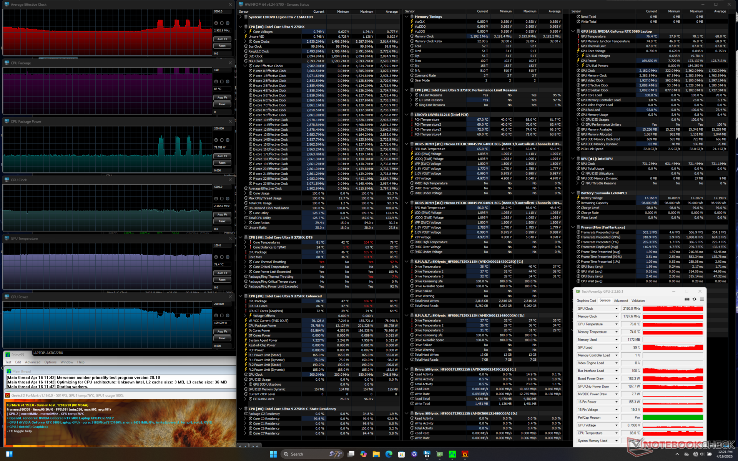This screenshot has width=738, height=461.
Task: Expand Core Effective Clocks tree node
Action: (x=245, y=66)
